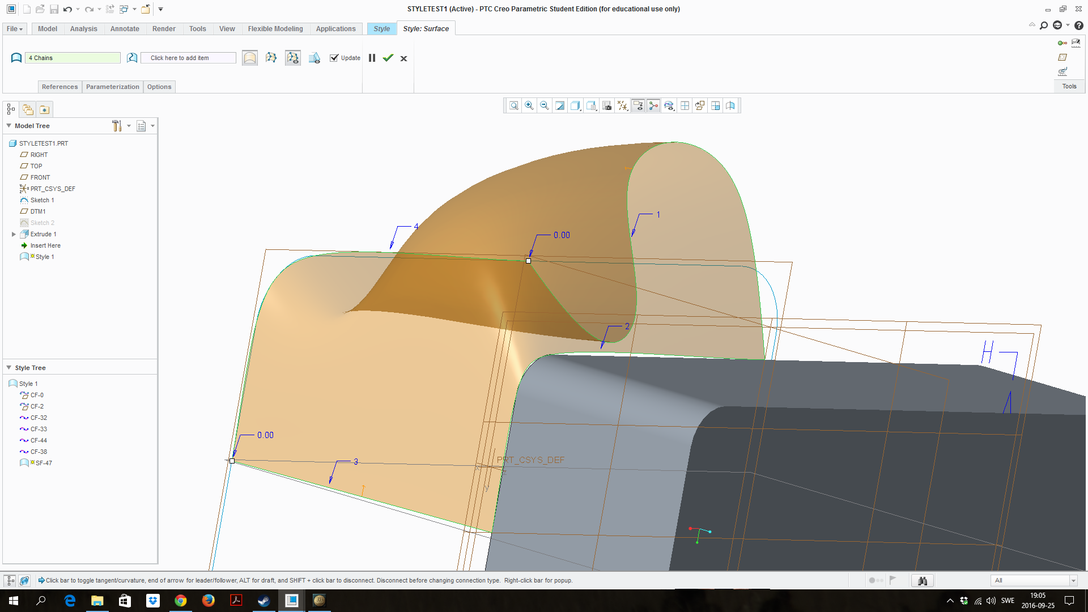Open the Parameterization panel tab
This screenshot has height=612, width=1088.
112,87
